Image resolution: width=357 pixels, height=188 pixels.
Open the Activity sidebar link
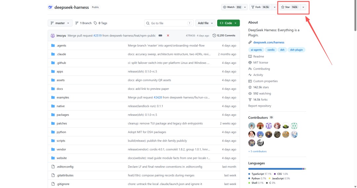point(258,75)
